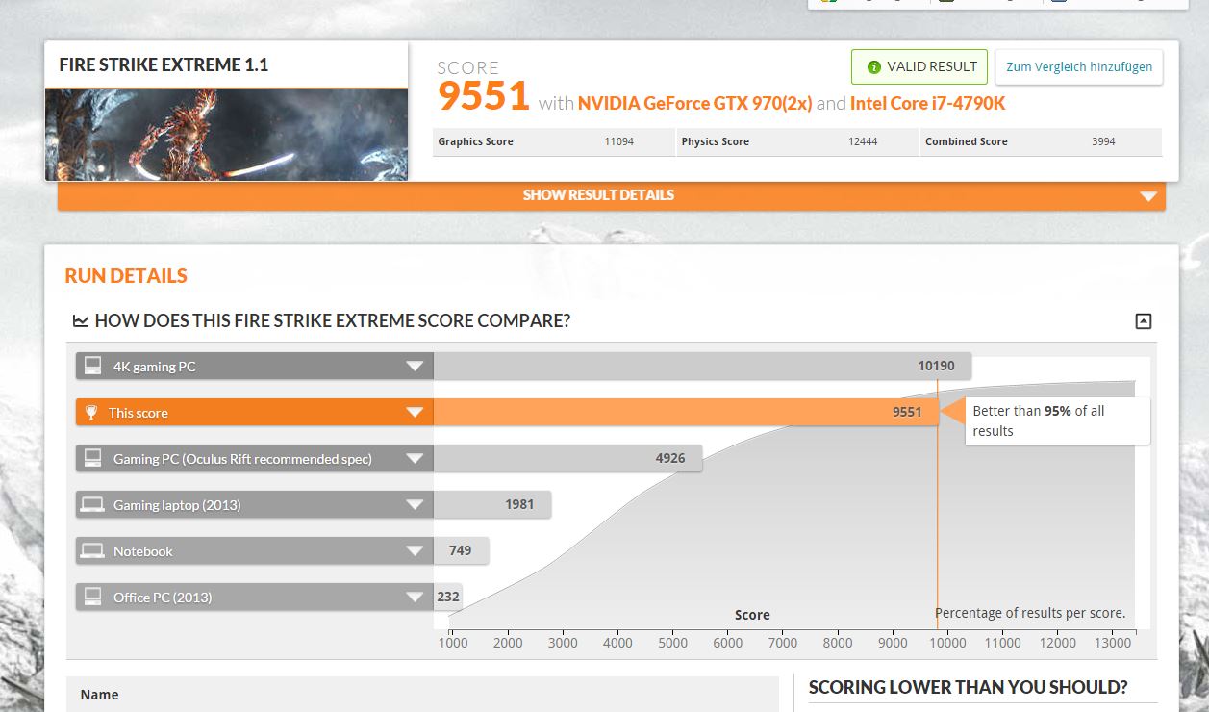The height and width of the screenshot is (712, 1209).
Task: Click the Physics Score label
Action: point(715,141)
